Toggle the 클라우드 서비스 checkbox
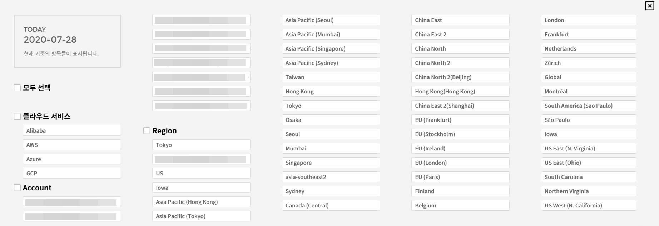The width and height of the screenshot is (659, 226). (17, 116)
